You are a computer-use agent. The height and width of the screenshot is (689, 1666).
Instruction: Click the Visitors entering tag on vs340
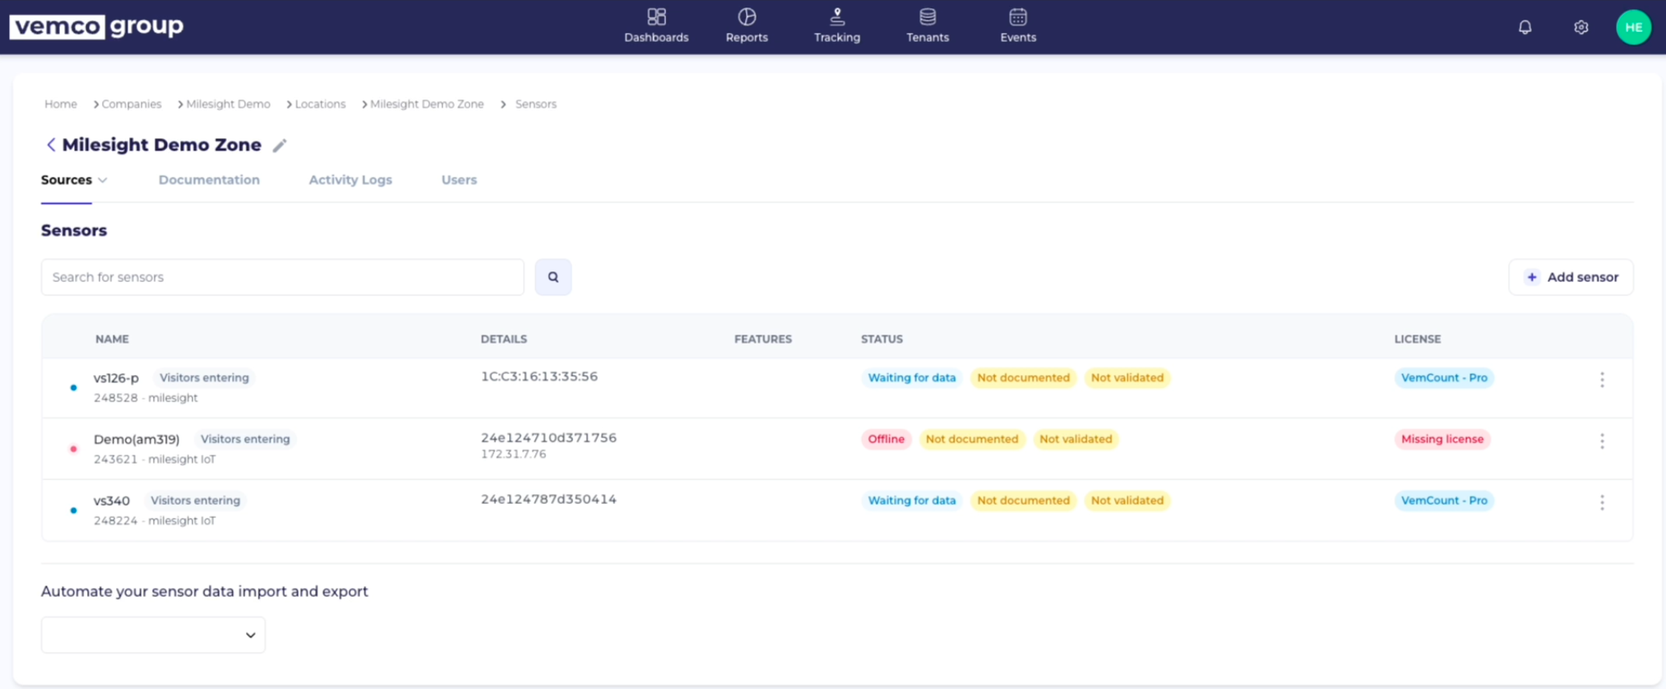click(195, 501)
